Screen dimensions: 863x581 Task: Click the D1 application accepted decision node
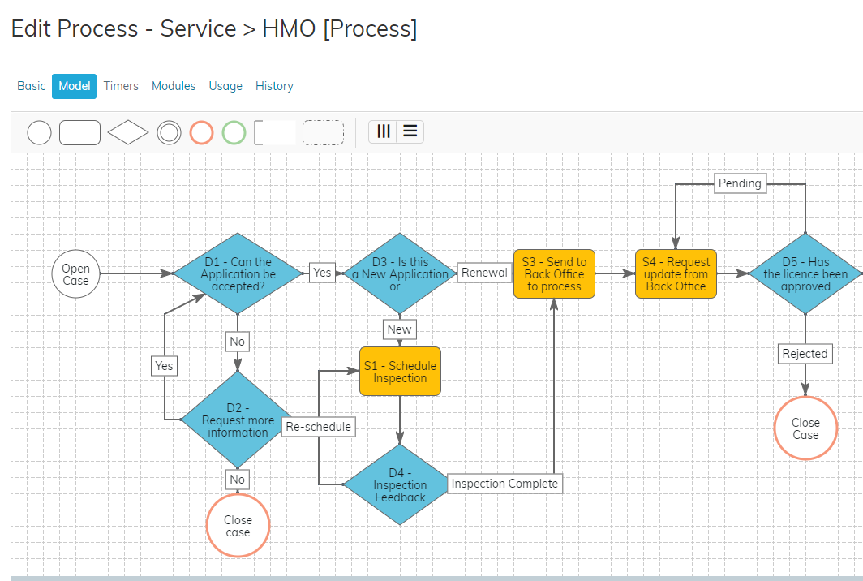tap(238, 274)
